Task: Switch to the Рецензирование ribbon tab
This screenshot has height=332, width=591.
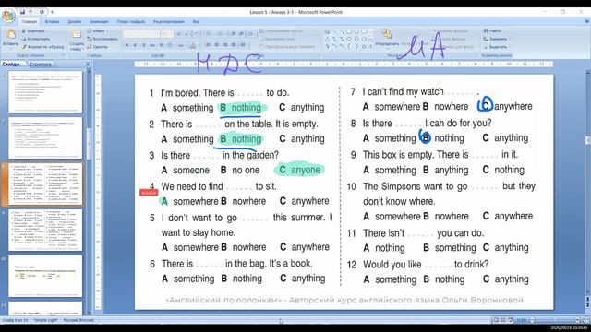Action: coord(168,22)
